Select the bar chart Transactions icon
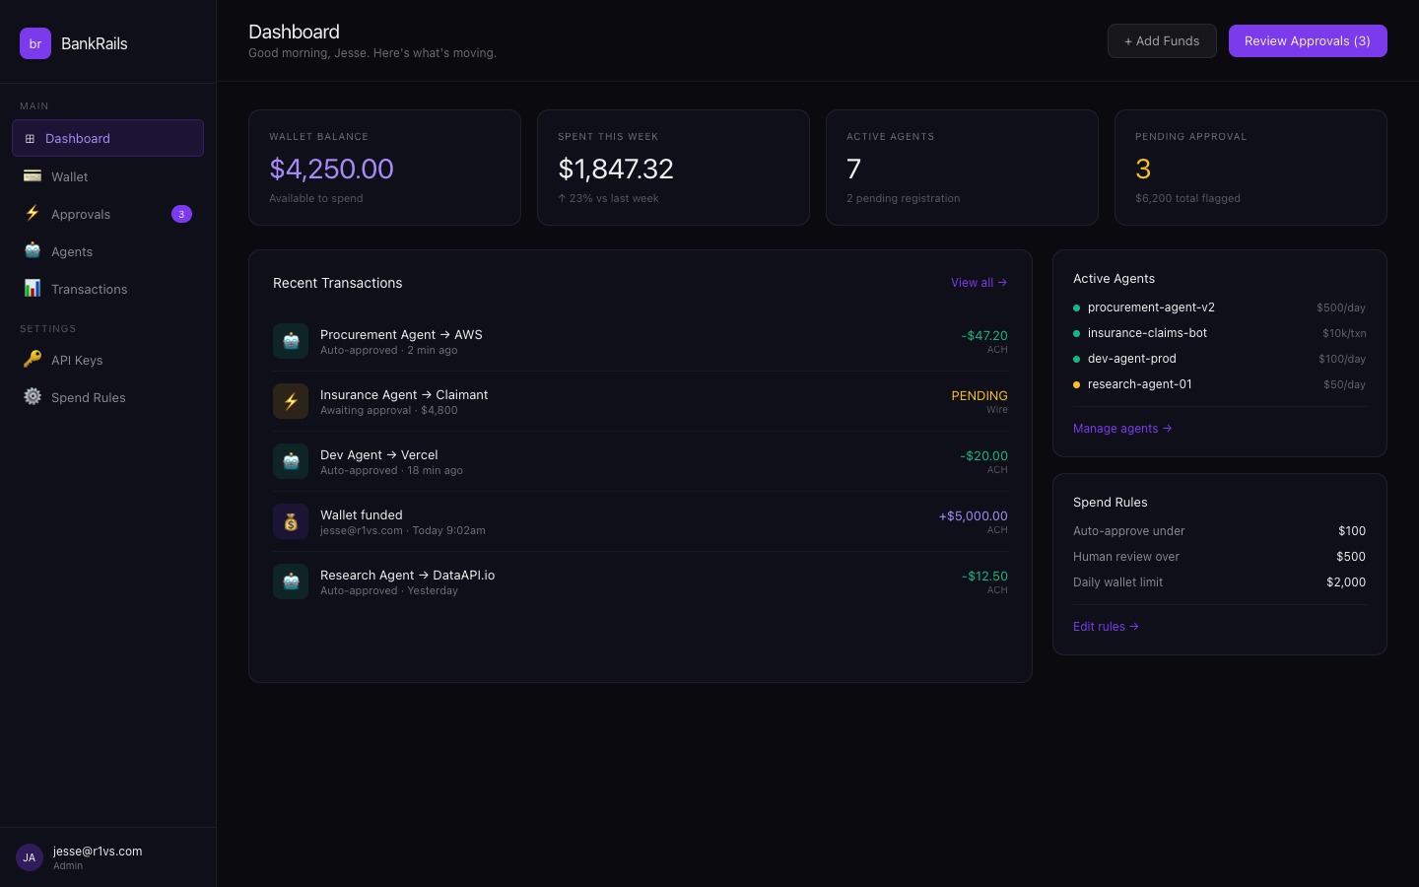 pos(33,289)
